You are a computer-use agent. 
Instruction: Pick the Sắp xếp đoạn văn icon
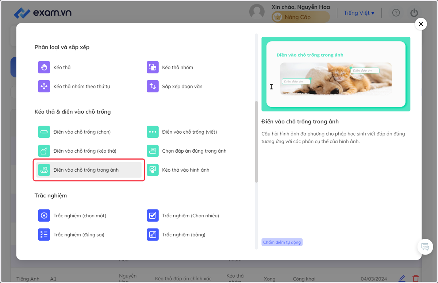(x=153, y=86)
